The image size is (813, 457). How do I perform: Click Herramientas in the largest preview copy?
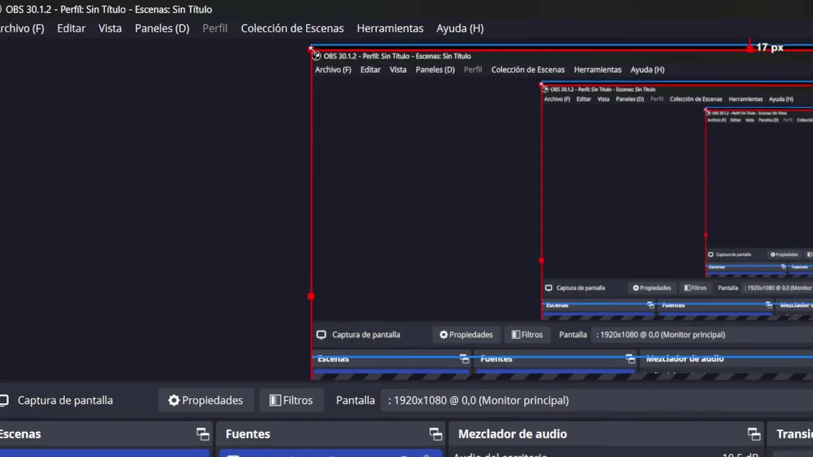tap(598, 70)
